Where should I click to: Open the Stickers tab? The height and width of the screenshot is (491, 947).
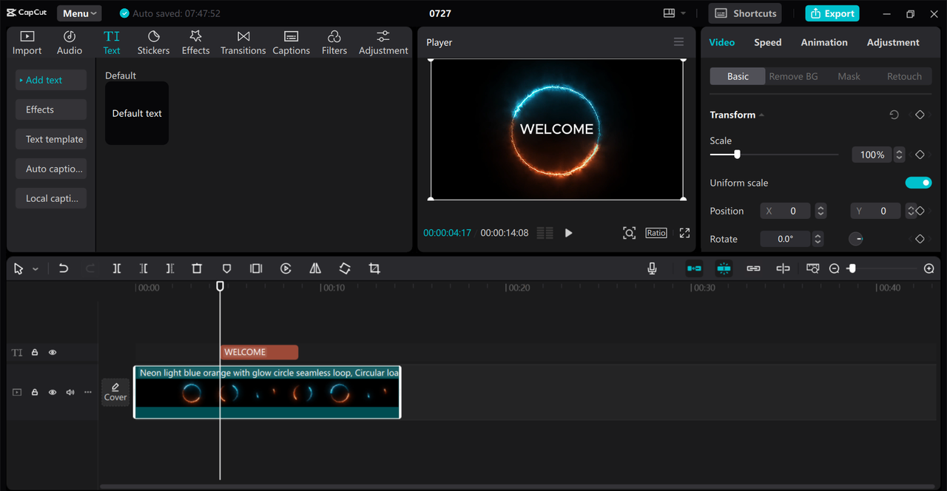point(153,43)
